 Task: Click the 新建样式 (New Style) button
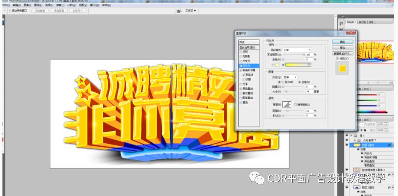tap(342, 53)
